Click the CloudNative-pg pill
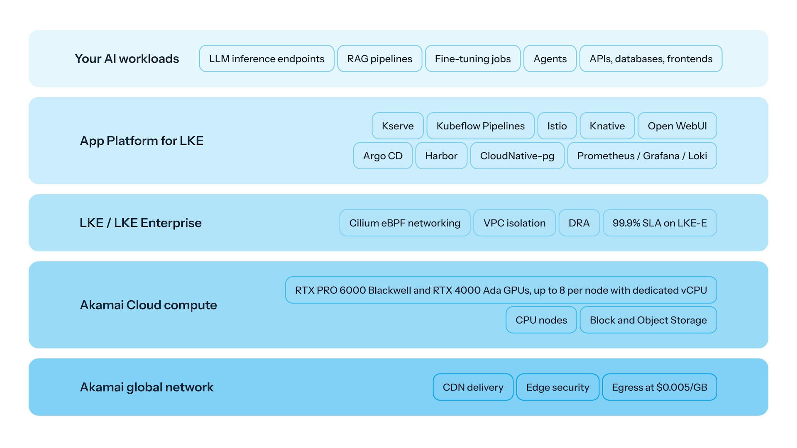 517,156
